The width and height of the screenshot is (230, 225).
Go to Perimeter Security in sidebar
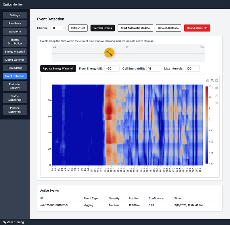tap(15, 86)
